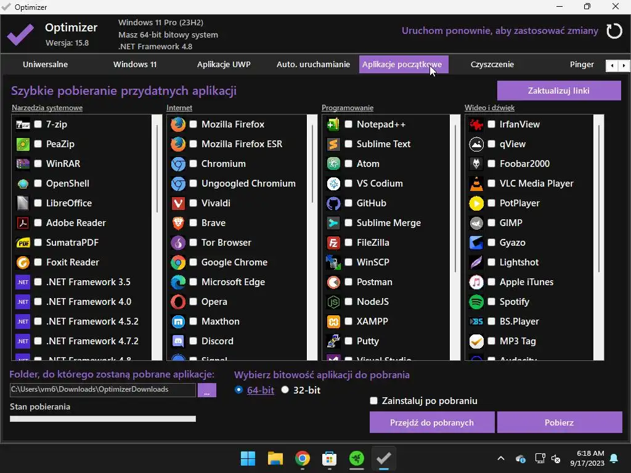
Task: Open Microsoft Store from taskbar
Action: [329, 458]
